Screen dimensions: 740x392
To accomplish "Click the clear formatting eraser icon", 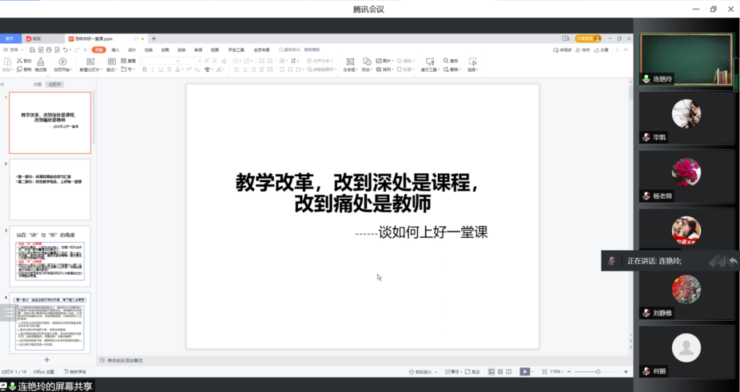I will pyautogui.click(x=224, y=60).
